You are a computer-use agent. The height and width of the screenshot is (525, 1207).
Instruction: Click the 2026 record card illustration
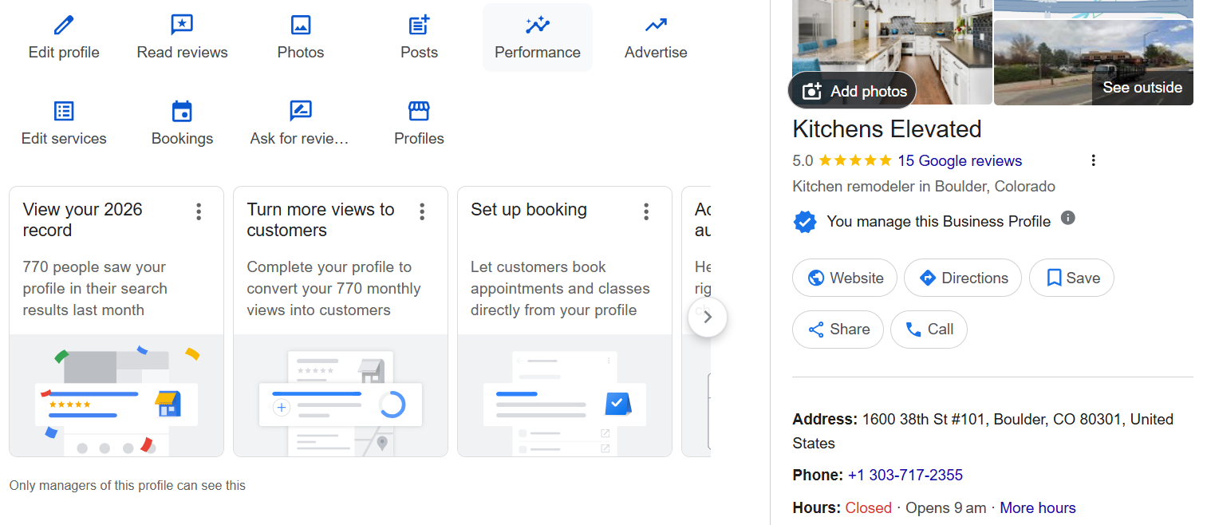(x=116, y=395)
